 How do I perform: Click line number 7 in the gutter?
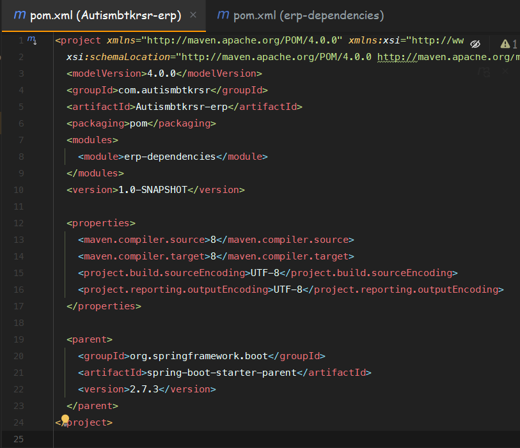21,140
